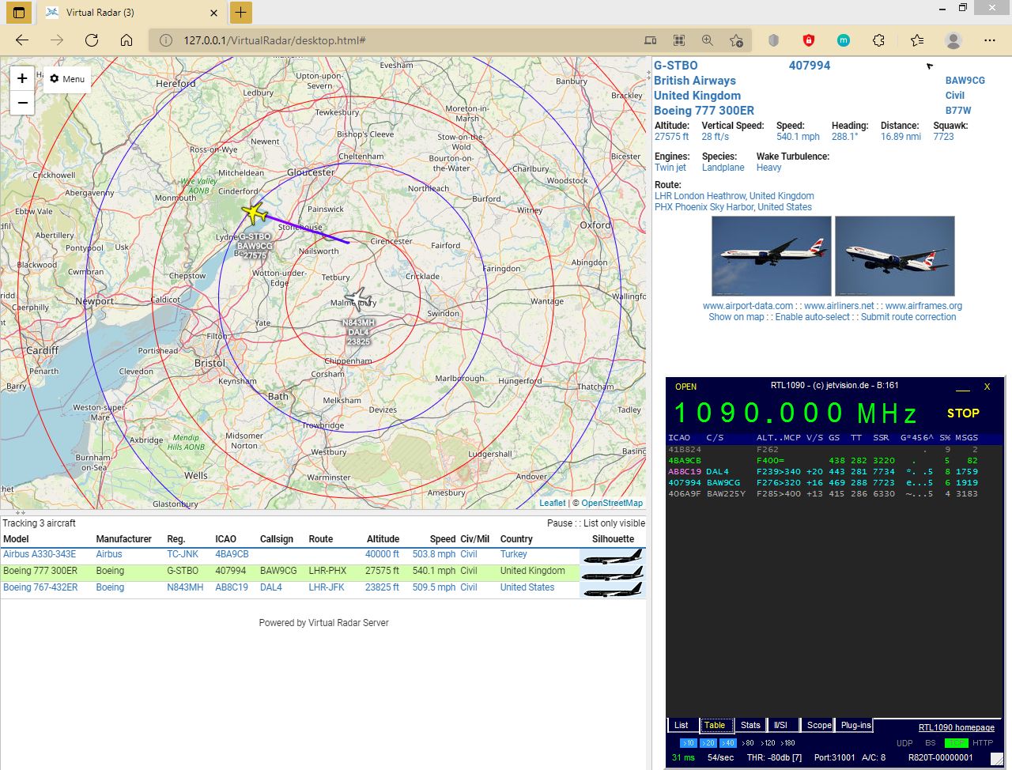Image resolution: width=1012 pixels, height=770 pixels.
Task: Switch to the List tab in RTL1090
Action: [681, 725]
